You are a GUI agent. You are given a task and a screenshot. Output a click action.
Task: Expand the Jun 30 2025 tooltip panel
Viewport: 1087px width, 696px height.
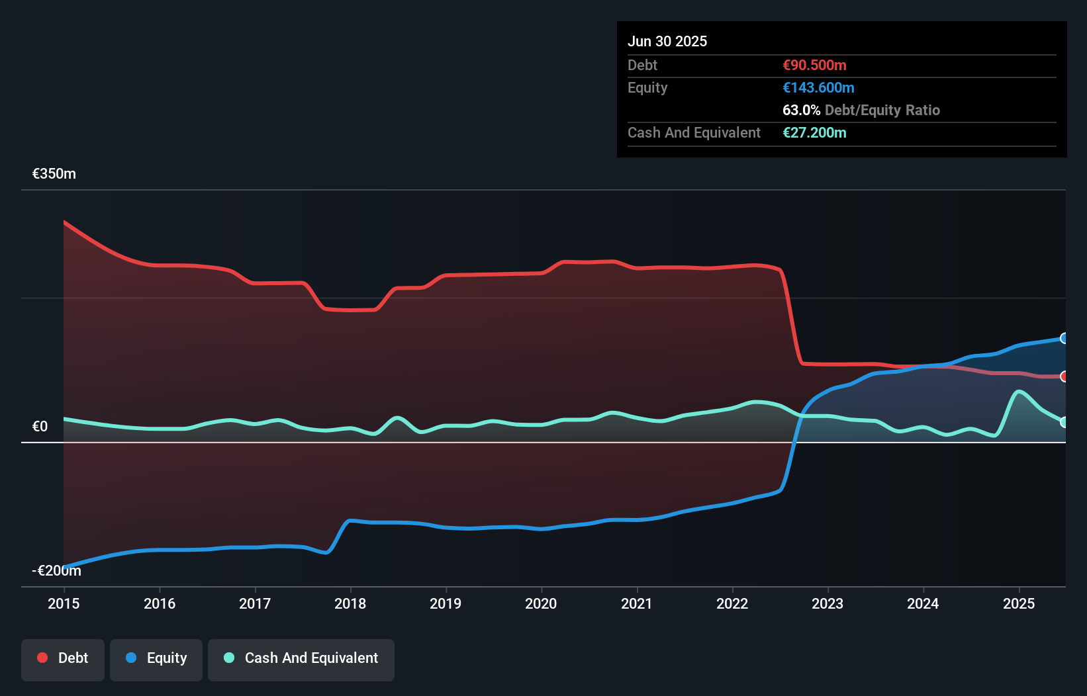(x=667, y=41)
